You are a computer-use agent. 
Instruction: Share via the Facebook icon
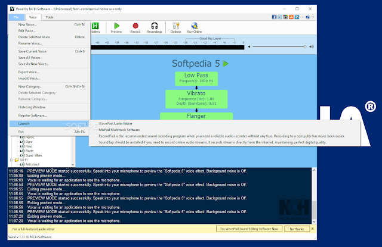[x=274, y=17]
